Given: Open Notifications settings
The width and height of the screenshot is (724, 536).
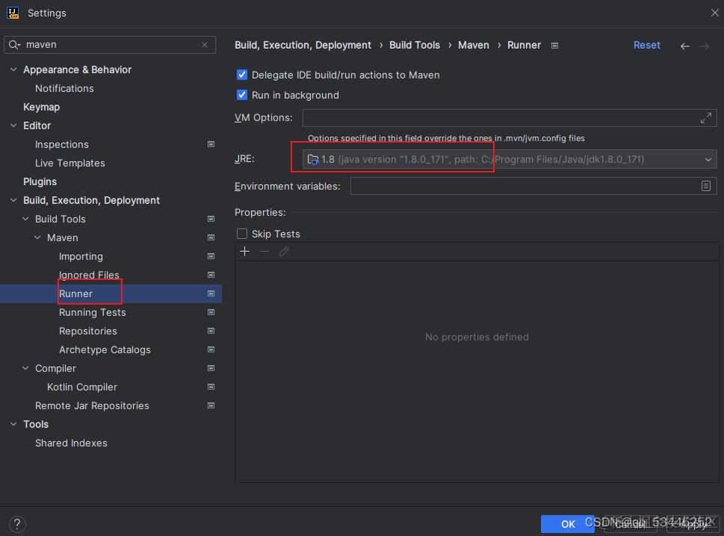Looking at the screenshot, I should 65,89.
